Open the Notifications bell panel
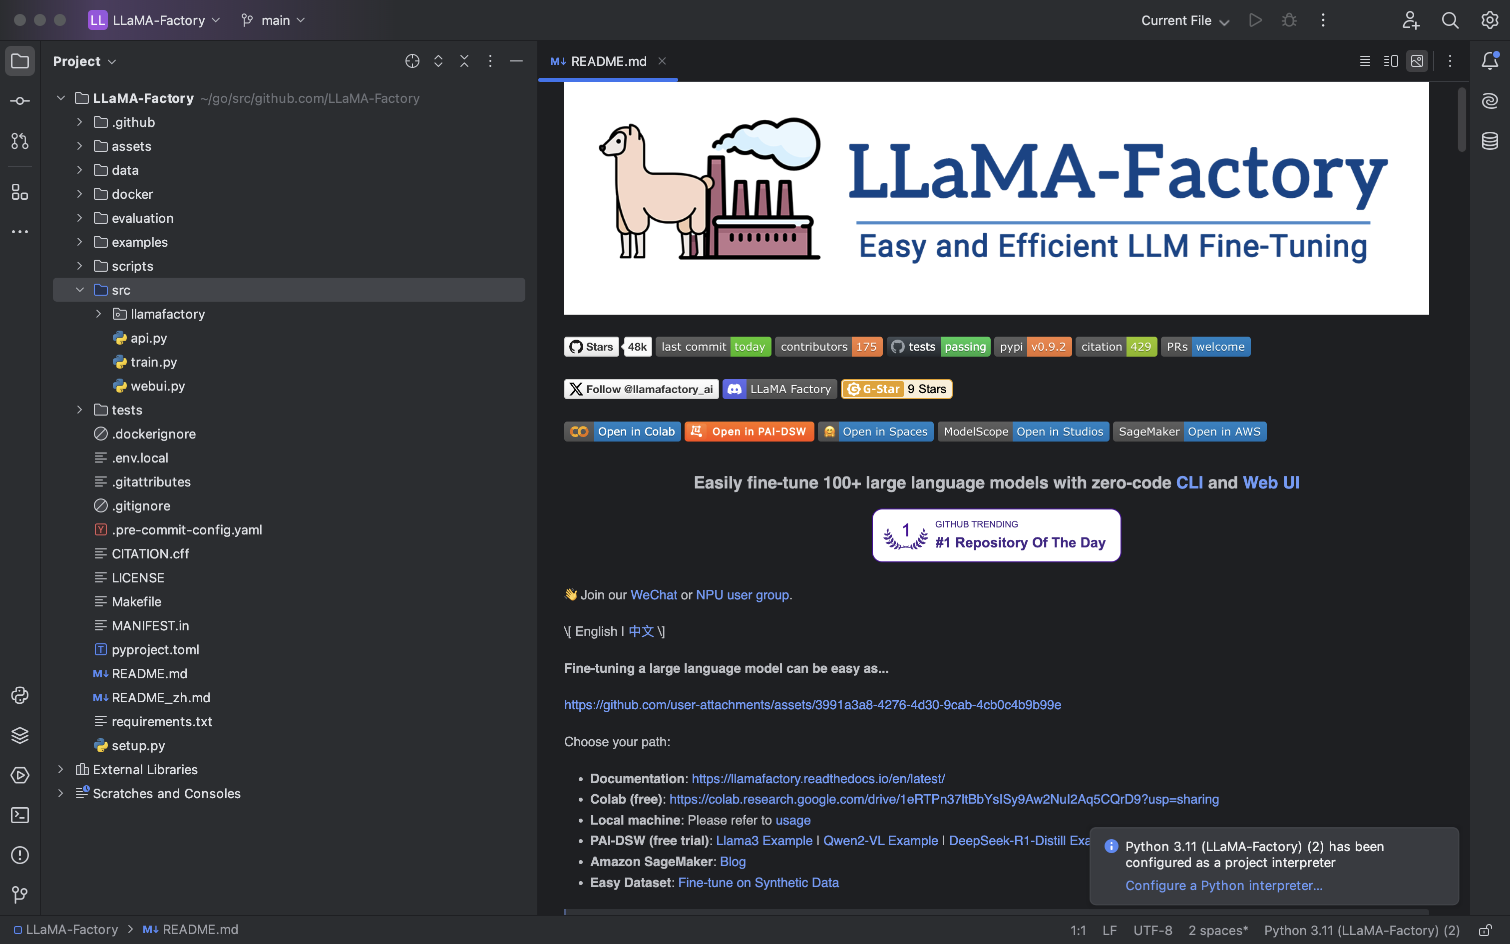The width and height of the screenshot is (1510, 944). pyautogui.click(x=1490, y=60)
